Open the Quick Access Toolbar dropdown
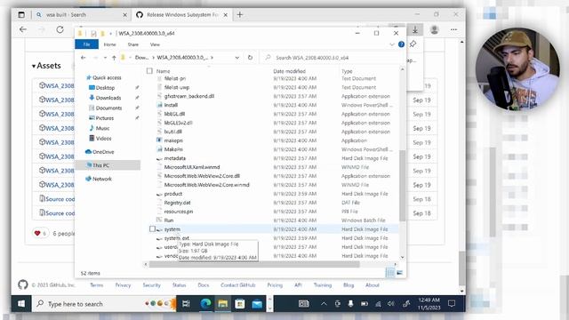 pyautogui.click(x=110, y=34)
